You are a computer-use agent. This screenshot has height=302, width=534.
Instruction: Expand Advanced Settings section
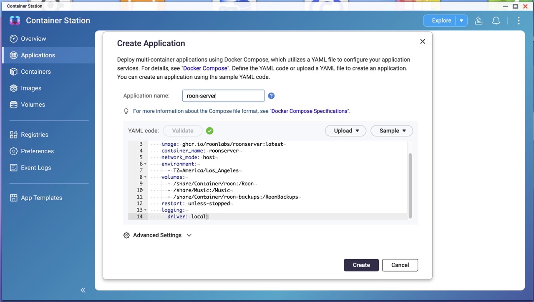pyautogui.click(x=158, y=235)
